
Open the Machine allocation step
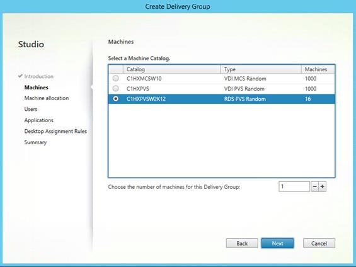point(47,98)
